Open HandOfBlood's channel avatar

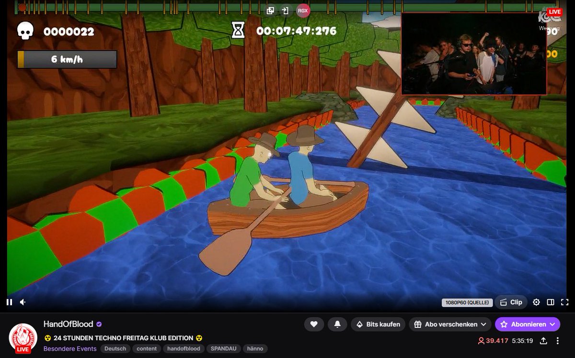point(23,337)
